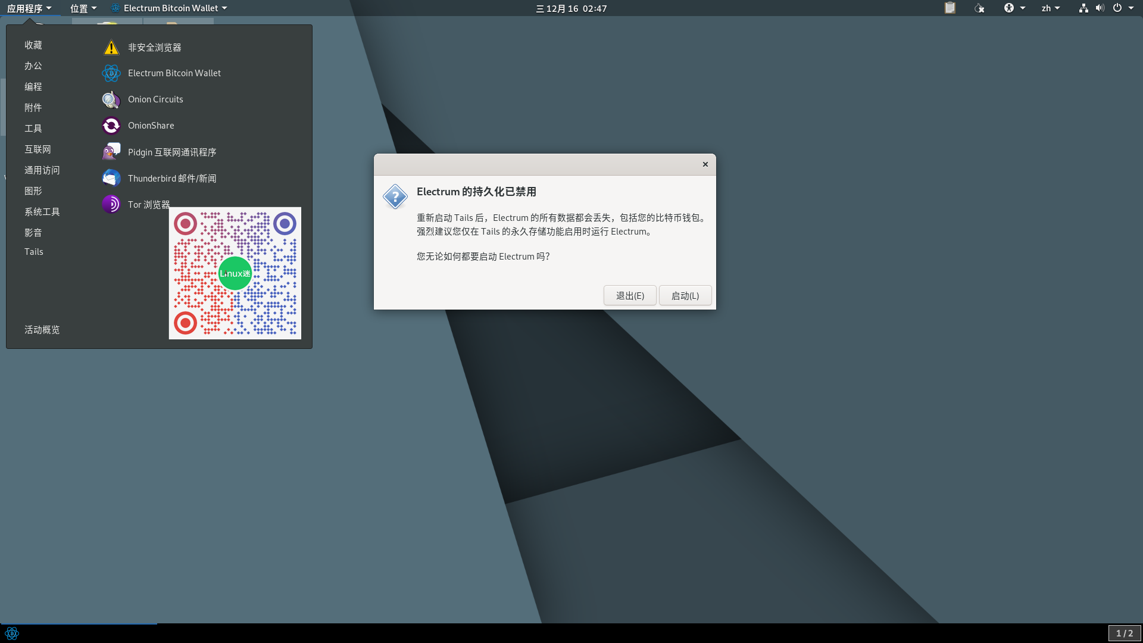Open the power menu icon
The image size is (1143, 643).
coord(1117,8)
